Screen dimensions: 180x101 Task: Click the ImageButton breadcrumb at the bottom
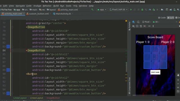[x=53, y=98]
